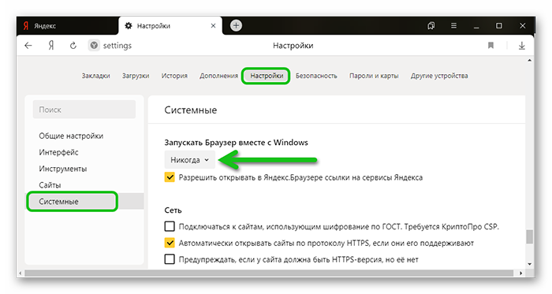Open the История section

(x=174, y=76)
